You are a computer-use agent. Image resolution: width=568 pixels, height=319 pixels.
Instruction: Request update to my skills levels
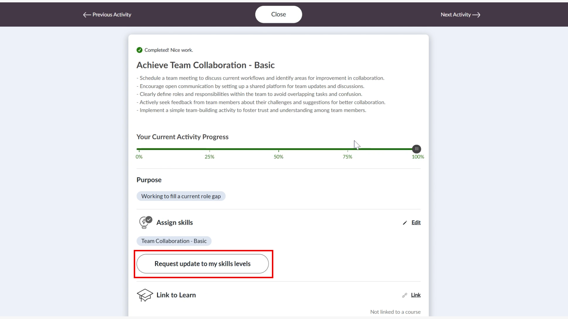click(202, 264)
